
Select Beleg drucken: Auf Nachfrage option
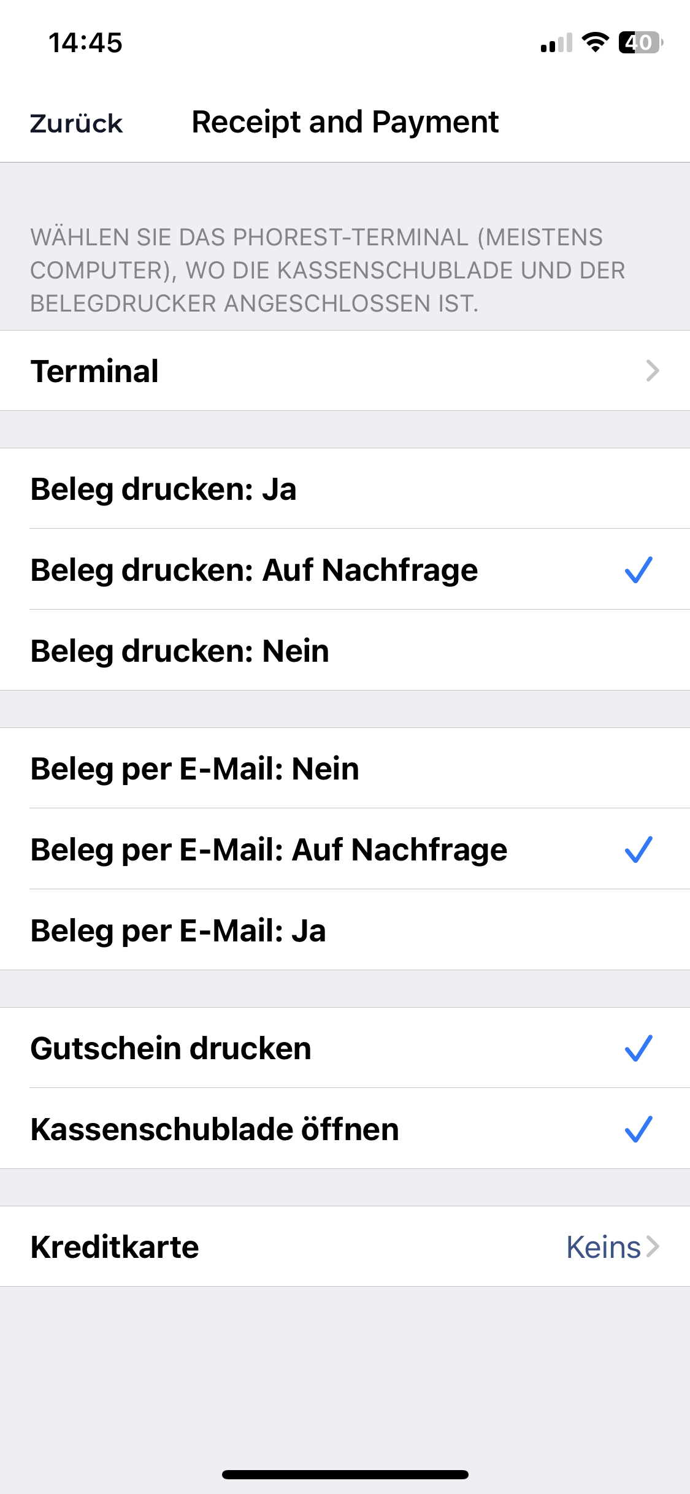pyautogui.click(x=345, y=569)
